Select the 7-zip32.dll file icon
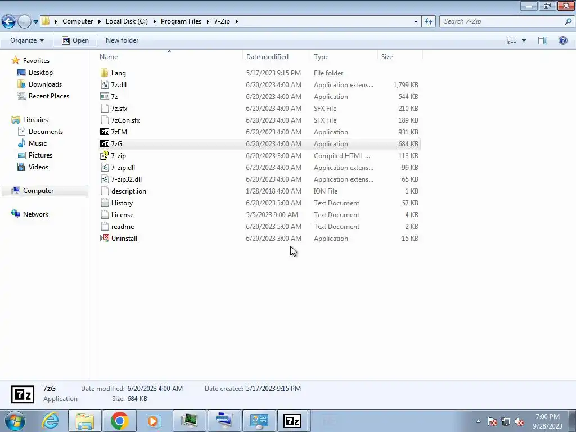Screen dimensions: 576x432 [x=105, y=179]
